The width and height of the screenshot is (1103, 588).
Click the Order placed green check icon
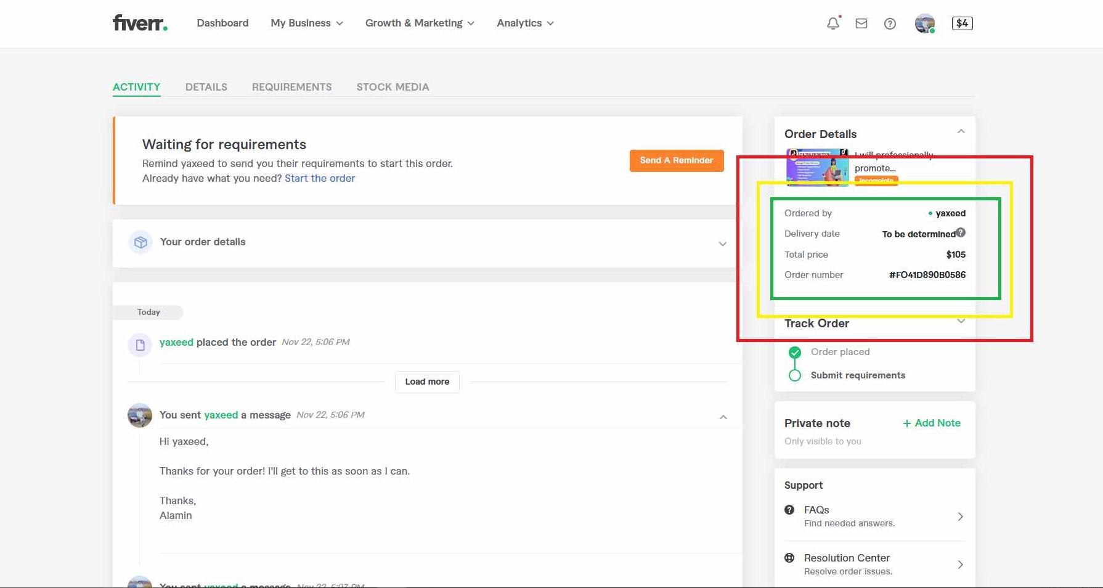click(795, 353)
